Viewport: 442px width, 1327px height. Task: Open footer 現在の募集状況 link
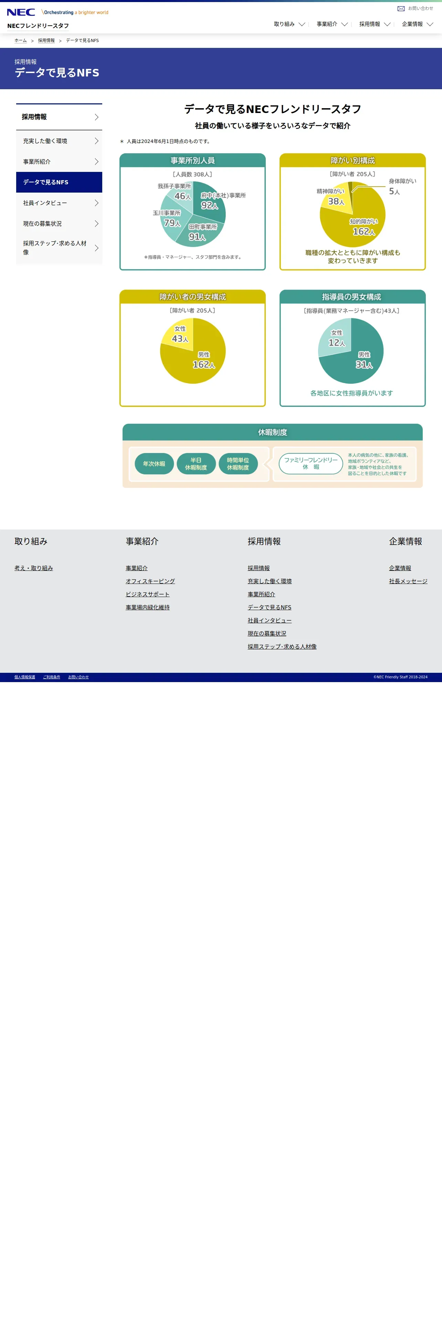tap(266, 634)
